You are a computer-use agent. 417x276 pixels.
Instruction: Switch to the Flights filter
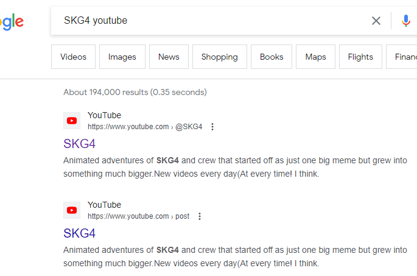[360, 57]
